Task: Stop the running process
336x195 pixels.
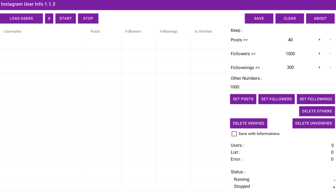Action: coord(88,18)
